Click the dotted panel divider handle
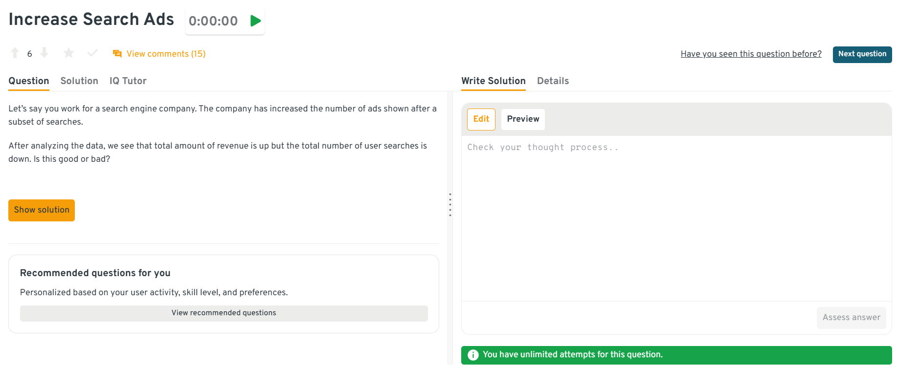Screen dimensions: 897x368 coord(450,205)
